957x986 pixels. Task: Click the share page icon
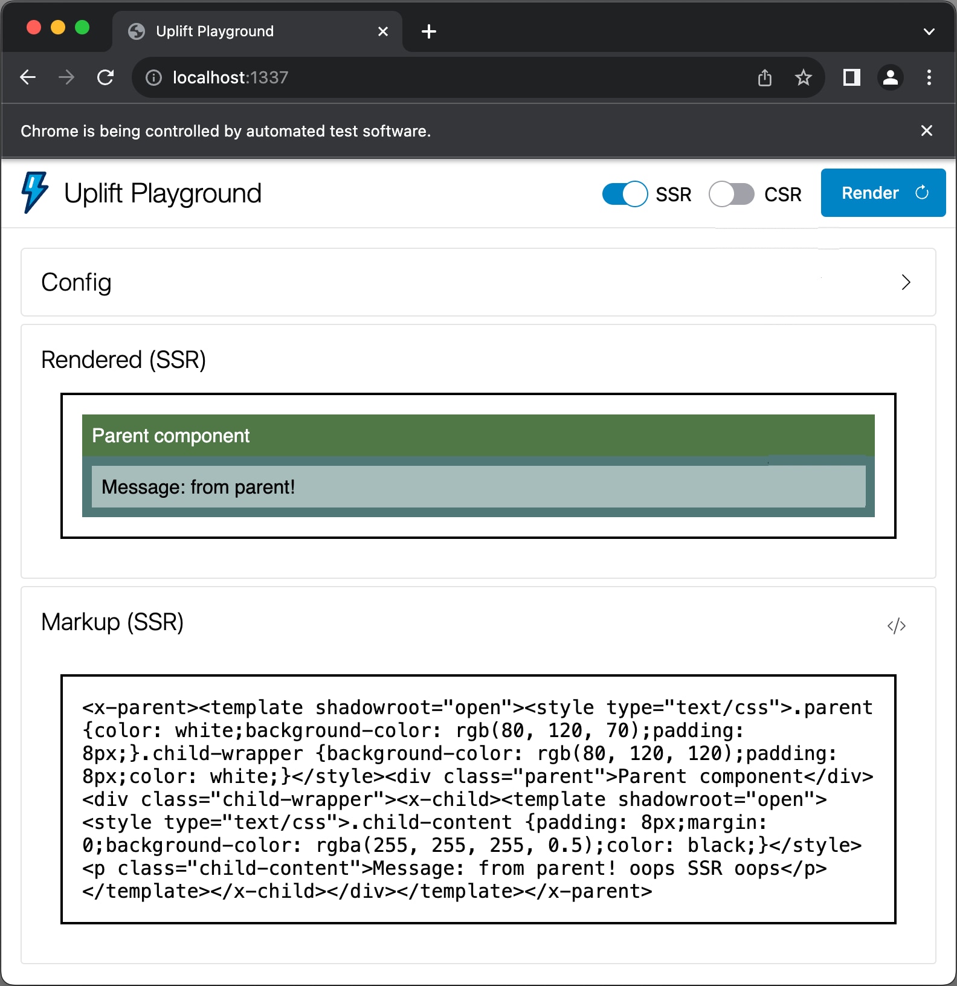point(765,77)
